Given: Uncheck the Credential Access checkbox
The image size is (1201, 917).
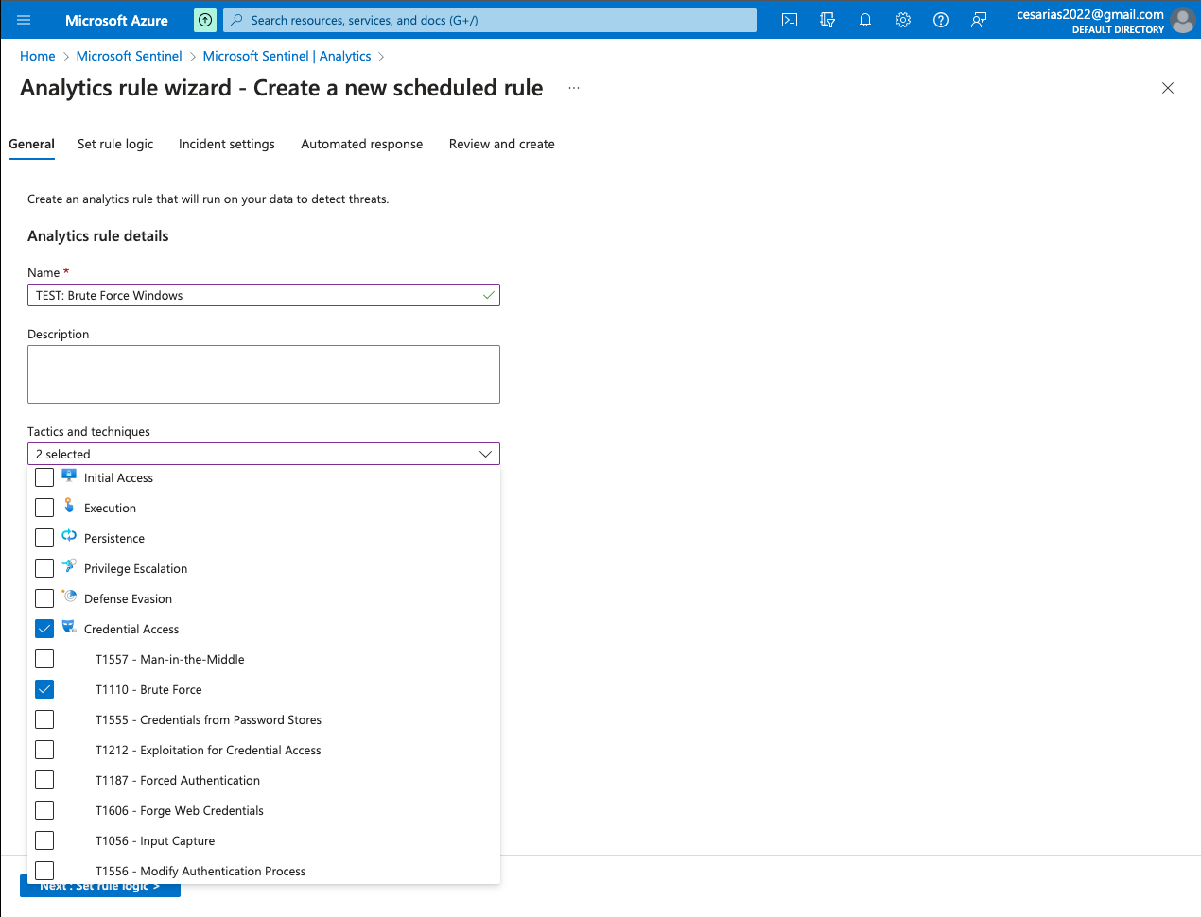Looking at the screenshot, I should tap(44, 629).
